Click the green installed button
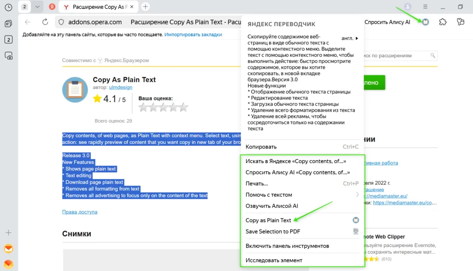473x271 pixels. pos(374,82)
